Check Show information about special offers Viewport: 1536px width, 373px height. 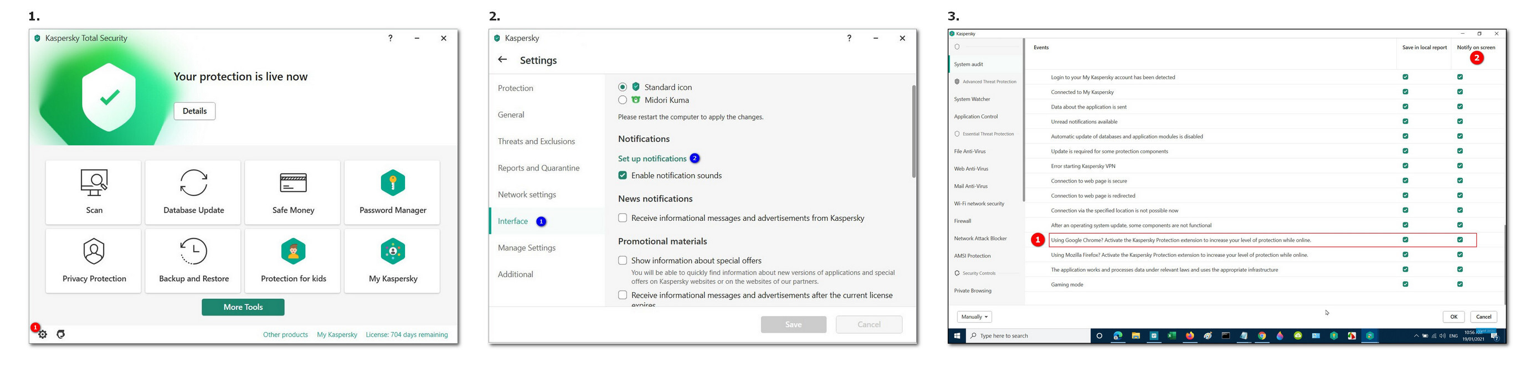pos(623,261)
